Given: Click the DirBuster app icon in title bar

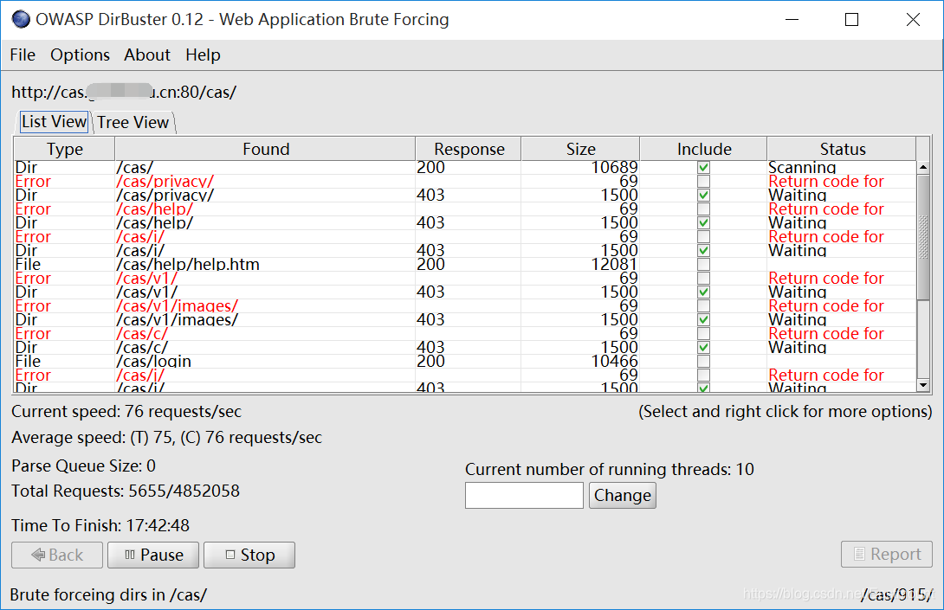Looking at the screenshot, I should (x=21, y=19).
